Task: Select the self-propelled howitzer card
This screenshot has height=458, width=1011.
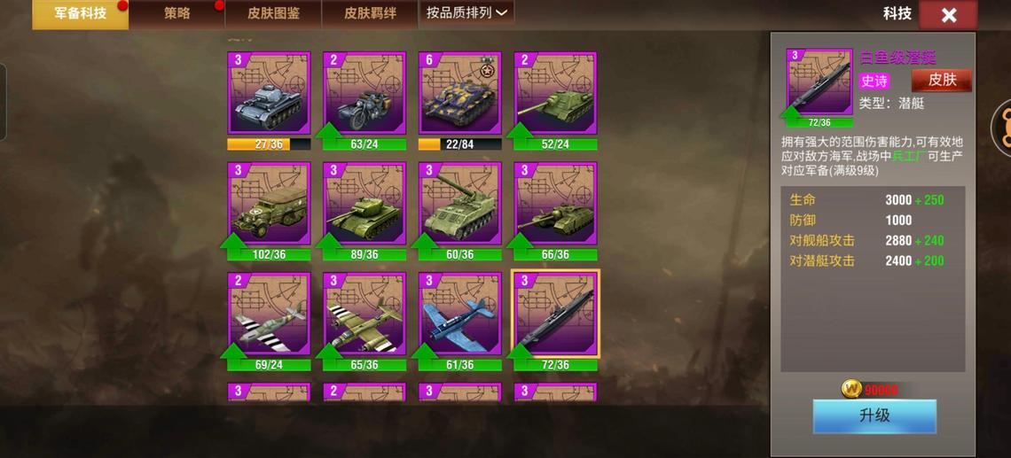Action: tap(459, 204)
